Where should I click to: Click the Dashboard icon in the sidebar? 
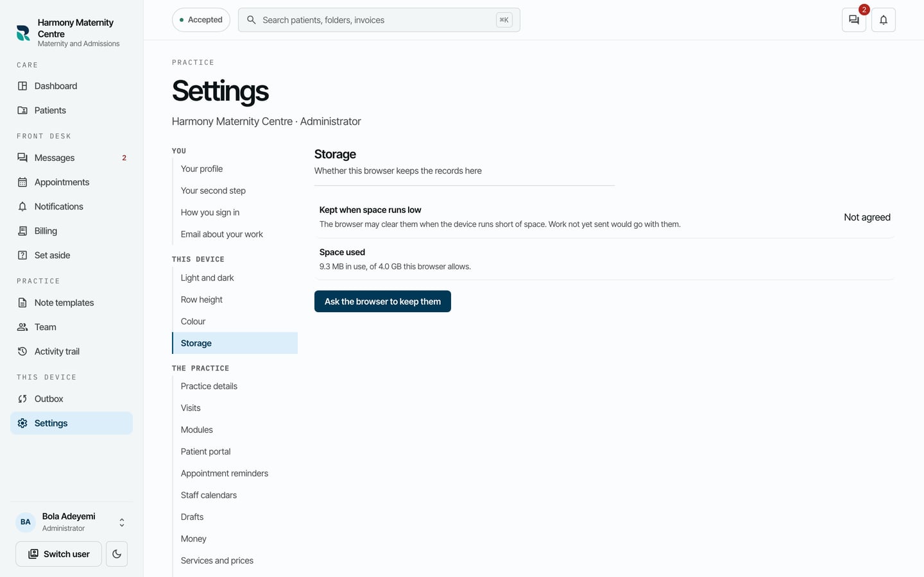point(22,86)
